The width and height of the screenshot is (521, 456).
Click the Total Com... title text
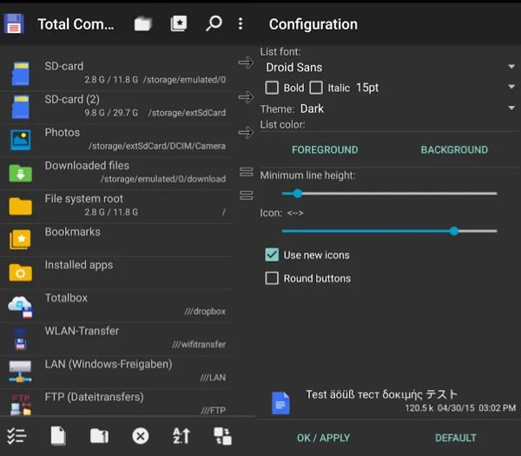(76, 24)
